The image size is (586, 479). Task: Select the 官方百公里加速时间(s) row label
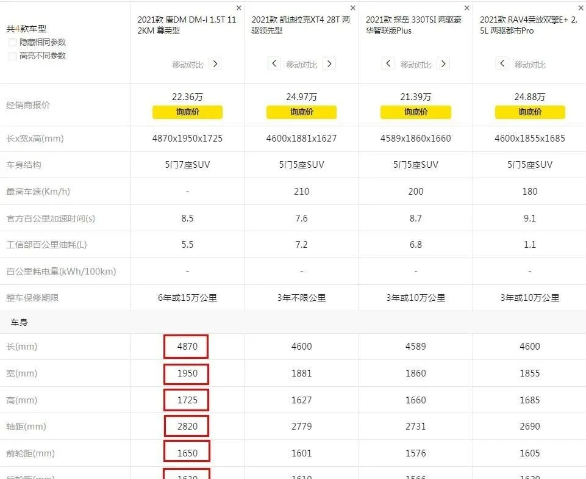[51, 218]
